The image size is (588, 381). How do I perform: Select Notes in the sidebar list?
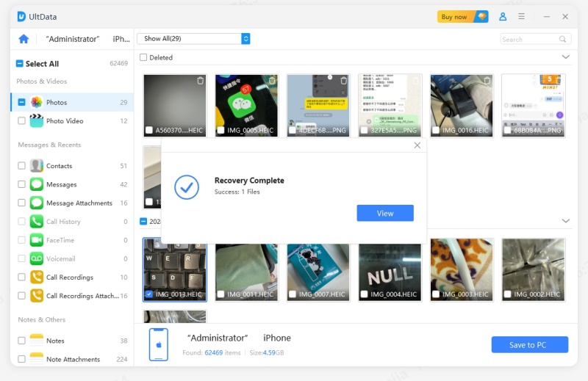point(55,341)
